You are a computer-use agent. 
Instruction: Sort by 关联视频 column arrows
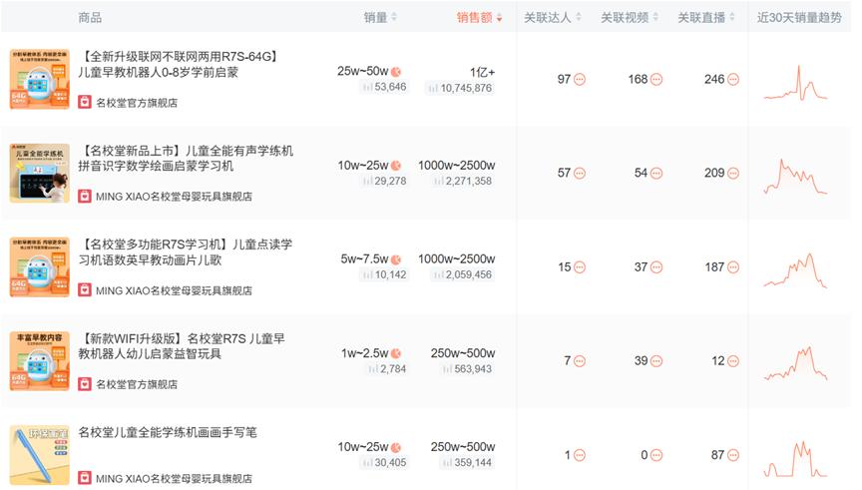(x=655, y=18)
